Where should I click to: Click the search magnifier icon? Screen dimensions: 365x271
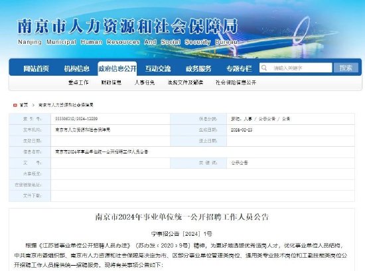click(x=264, y=68)
